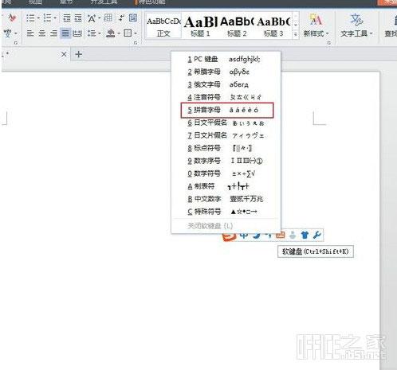This screenshot has height=370, width=397.
Task: Open IME settings wrench icon
Action: 316,235
